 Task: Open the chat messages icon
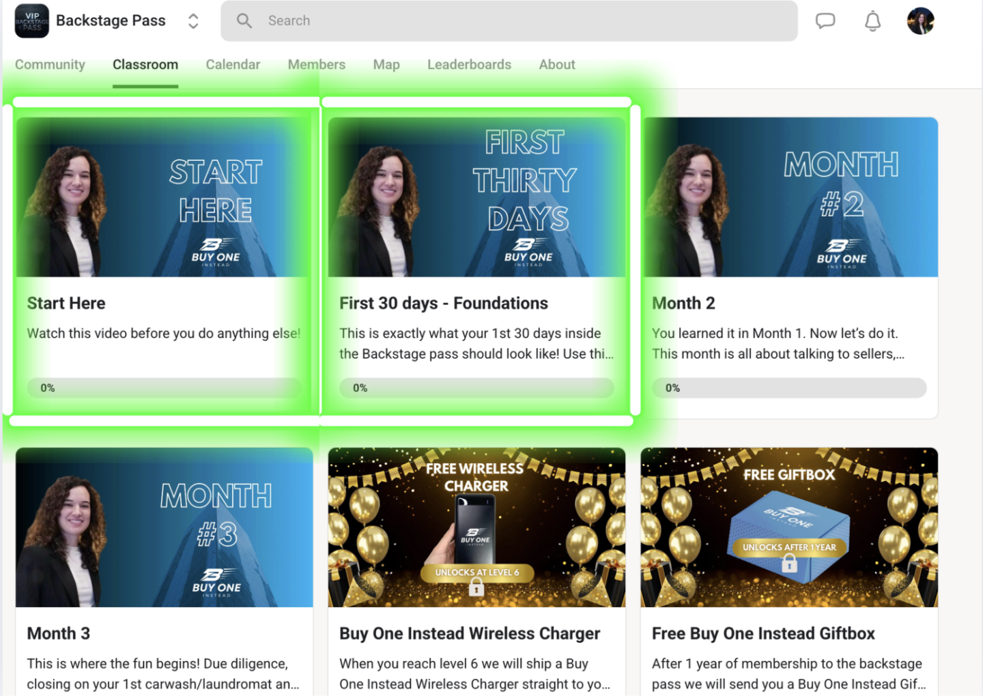[825, 20]
